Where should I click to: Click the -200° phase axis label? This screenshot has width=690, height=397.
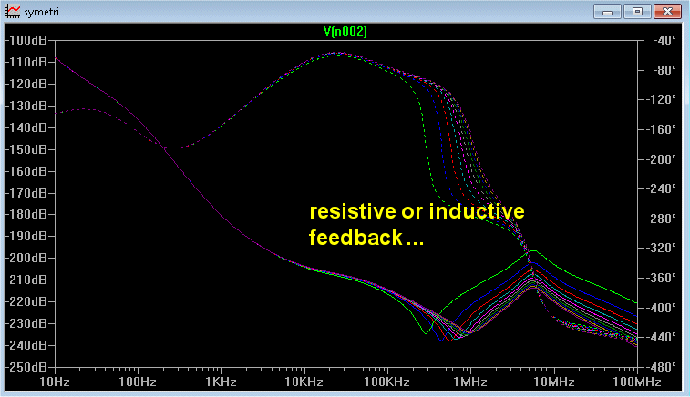click(x=662, y=159)
